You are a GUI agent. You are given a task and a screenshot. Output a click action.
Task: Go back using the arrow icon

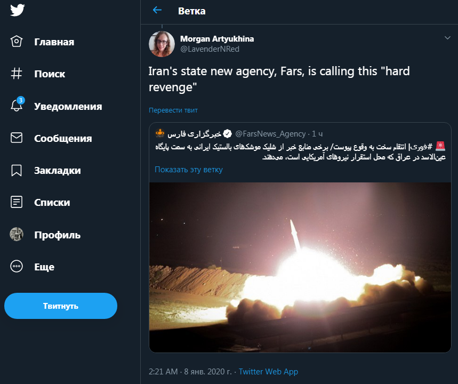click(x=157, y=10)
